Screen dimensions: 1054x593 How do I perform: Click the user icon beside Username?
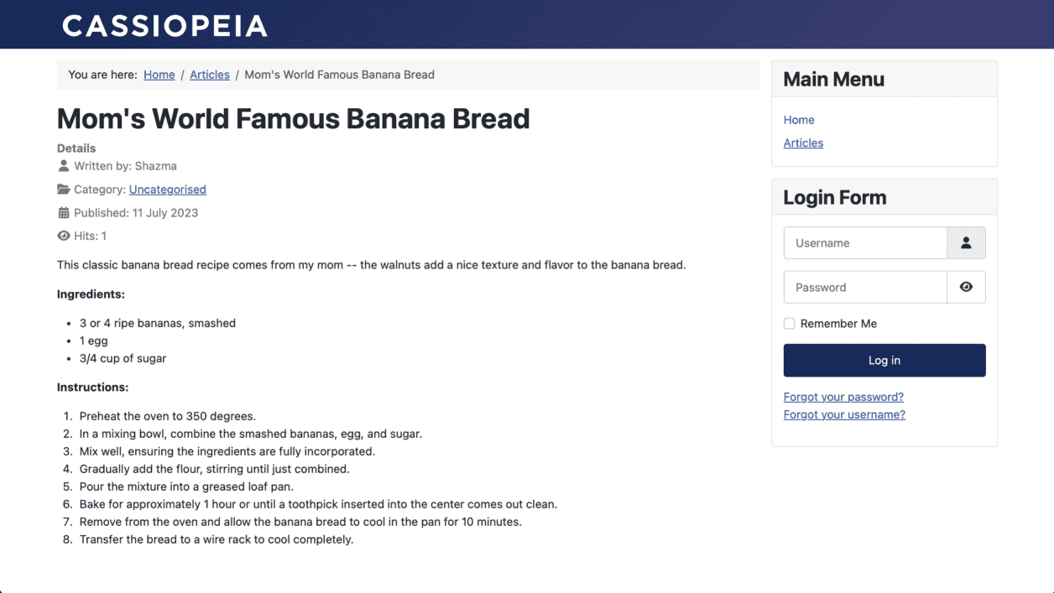[x=966, y=243]
